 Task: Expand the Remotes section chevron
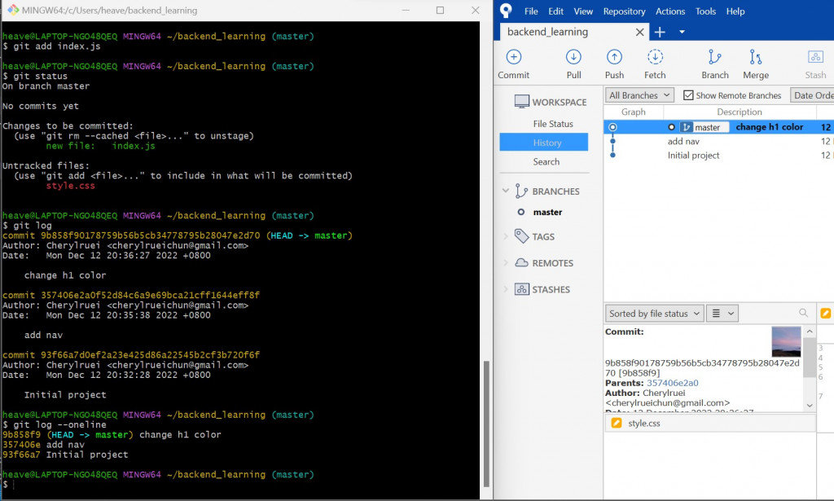pyautogui.click(x=505, y=263)
